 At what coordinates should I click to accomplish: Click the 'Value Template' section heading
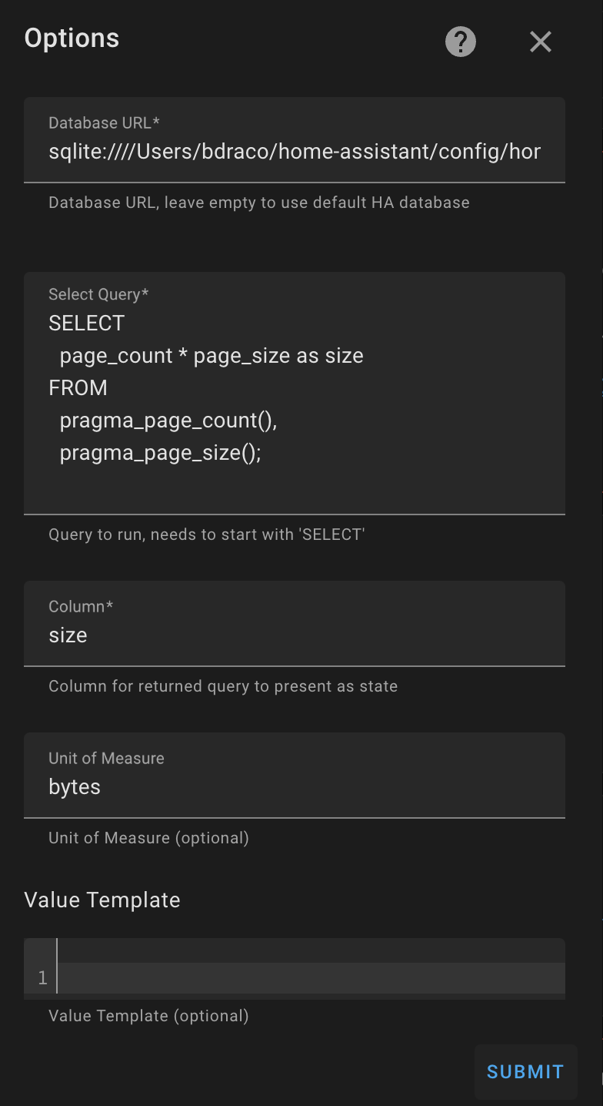[x=102, y=900]
